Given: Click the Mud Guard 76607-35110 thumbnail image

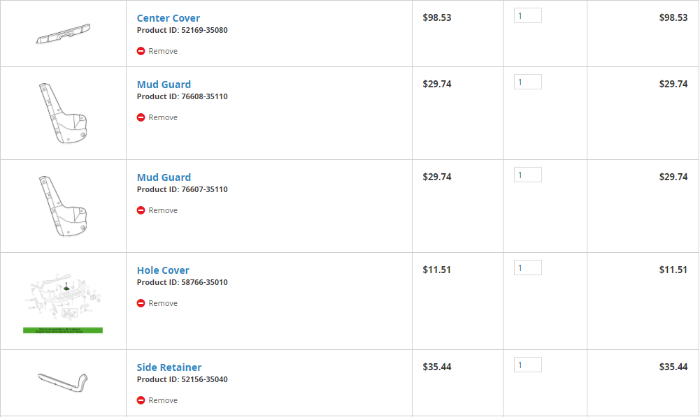Looking at the screenshot, I should tap(63, 206).
